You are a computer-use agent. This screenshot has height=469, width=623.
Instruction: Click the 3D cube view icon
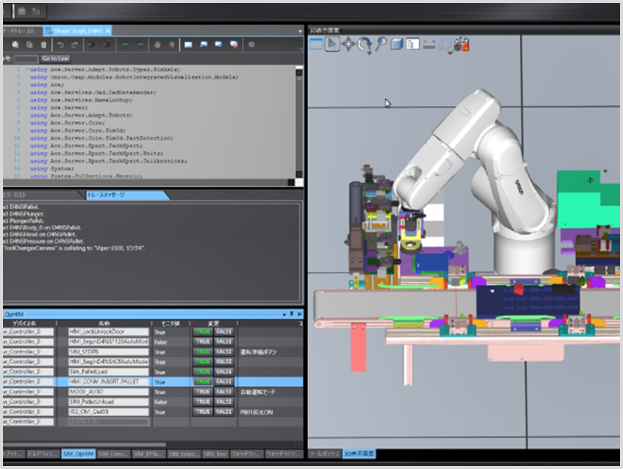coord(397,44)
